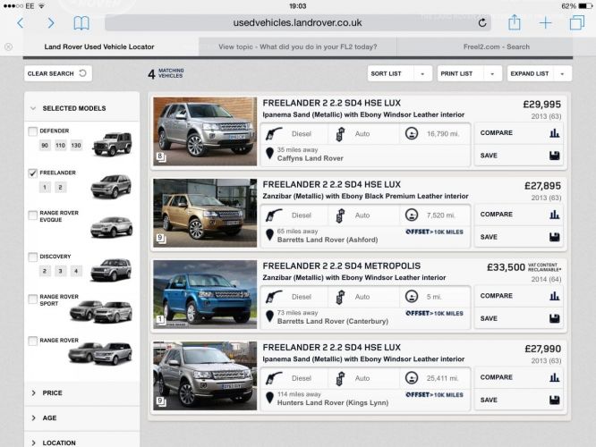Switch to Land Rover Used Vehicle Locator tab
Screen dimensions: 596x447
tap(99, 46)
